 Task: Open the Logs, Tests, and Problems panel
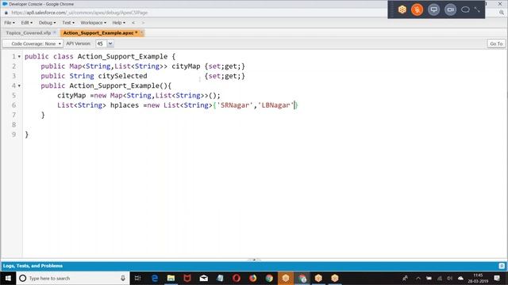pos(33,266)
